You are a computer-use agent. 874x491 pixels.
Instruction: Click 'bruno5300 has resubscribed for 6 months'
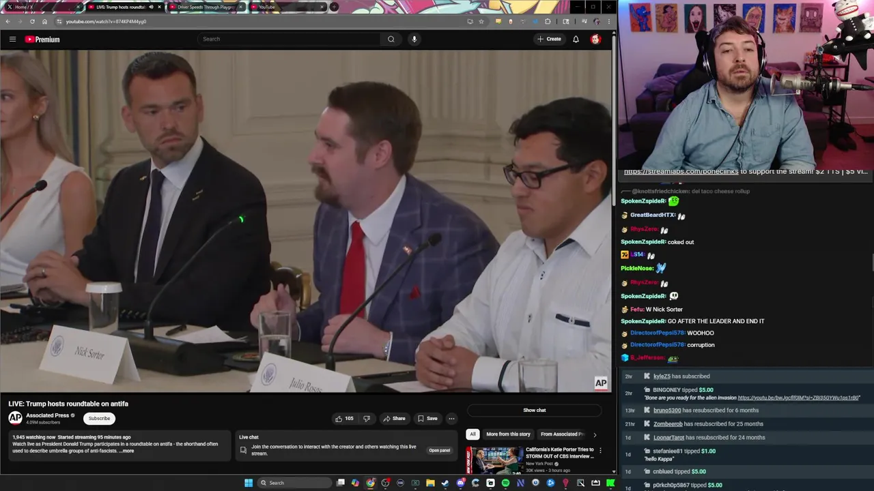[748, 411]
